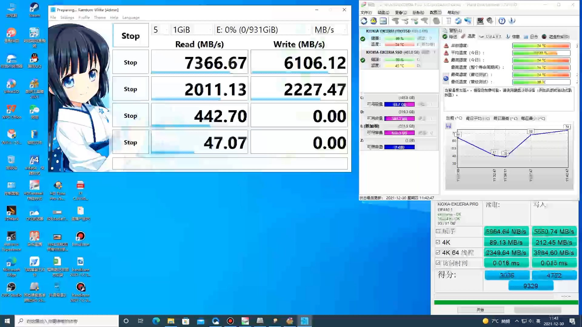Click the red record icon on the taskbar
The image size is (582, 327).
(230, 321)
